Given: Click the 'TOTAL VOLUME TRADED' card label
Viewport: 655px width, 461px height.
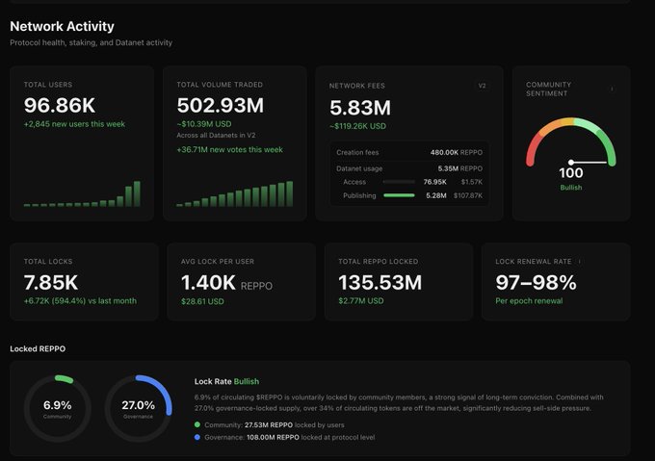Looking at the screenshot, I should (x=220, y=85).
